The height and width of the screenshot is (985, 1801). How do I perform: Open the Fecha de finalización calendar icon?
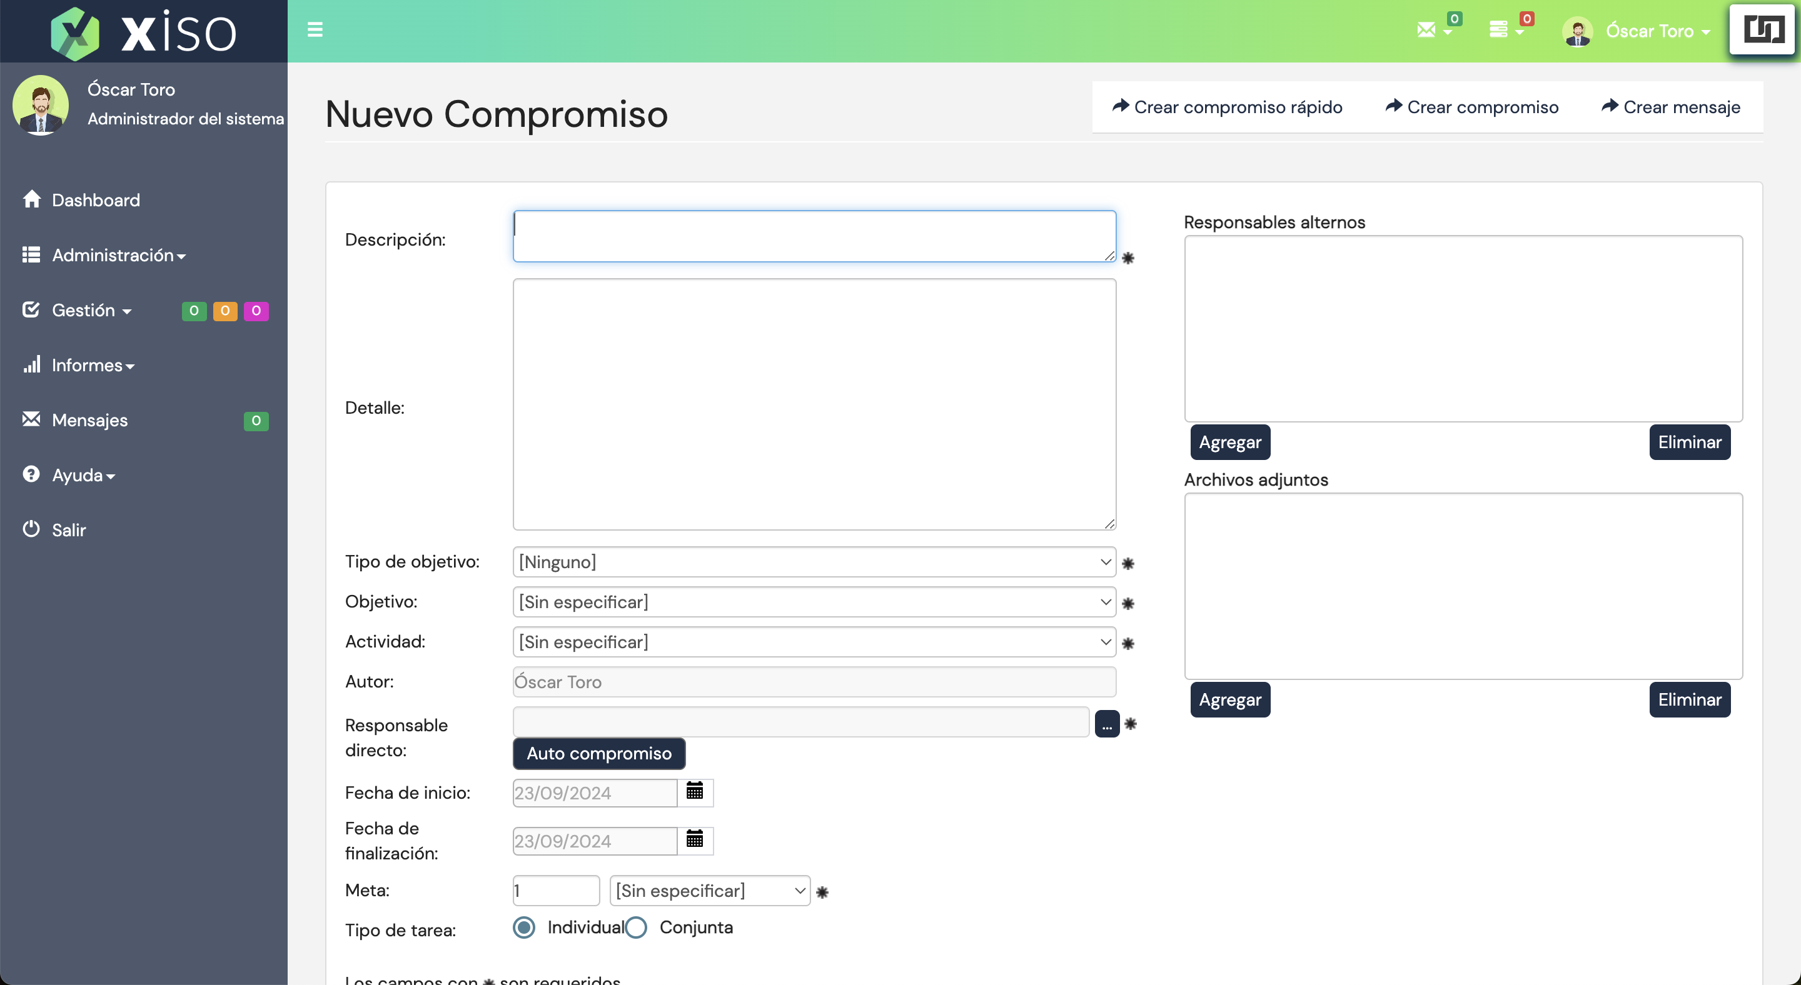pyautogui.click(x=694, y=840)
